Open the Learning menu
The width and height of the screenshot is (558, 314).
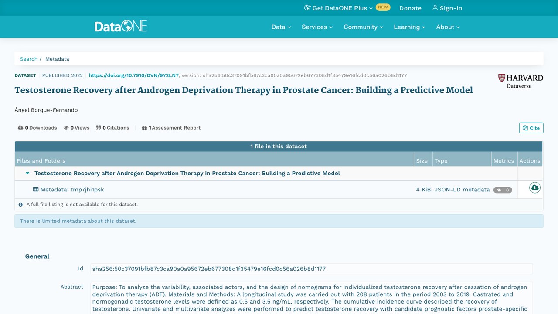(409, 27)
